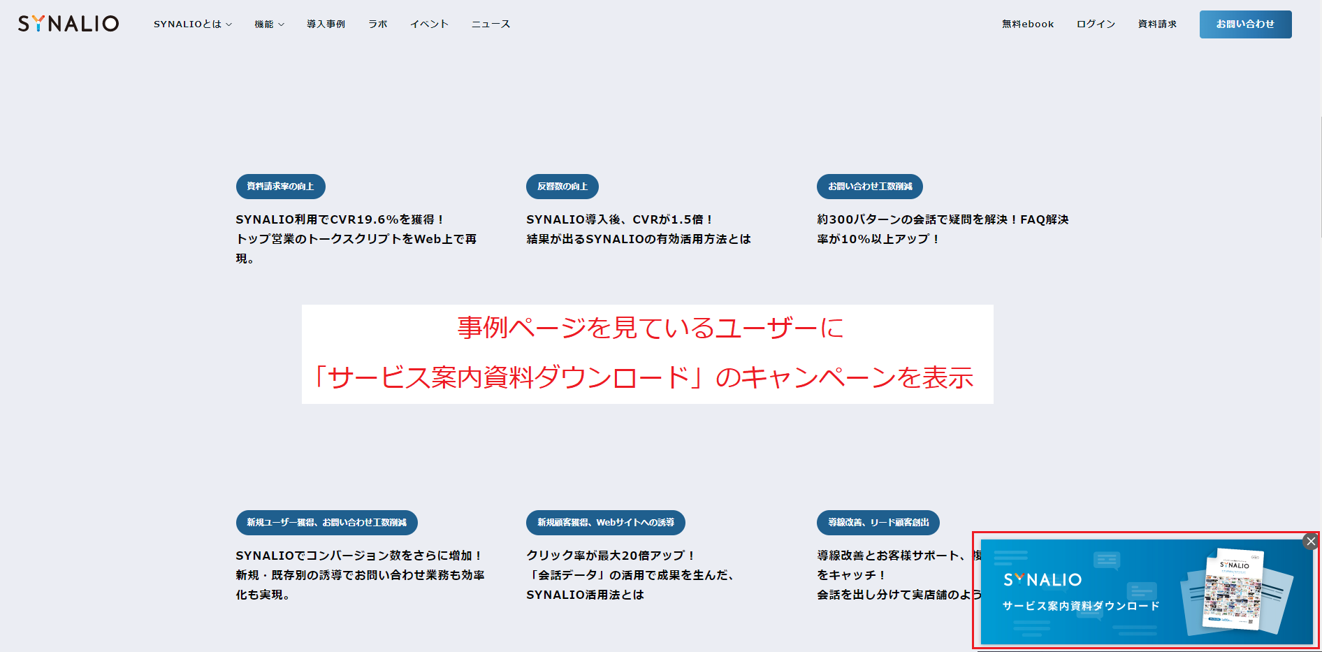1322x652 pixels.
Task: Expand the SYNALIOとは dropdown menu
Action: [193, 24]
